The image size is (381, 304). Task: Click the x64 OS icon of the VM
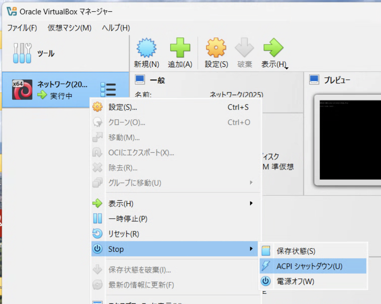pos(22,90)
